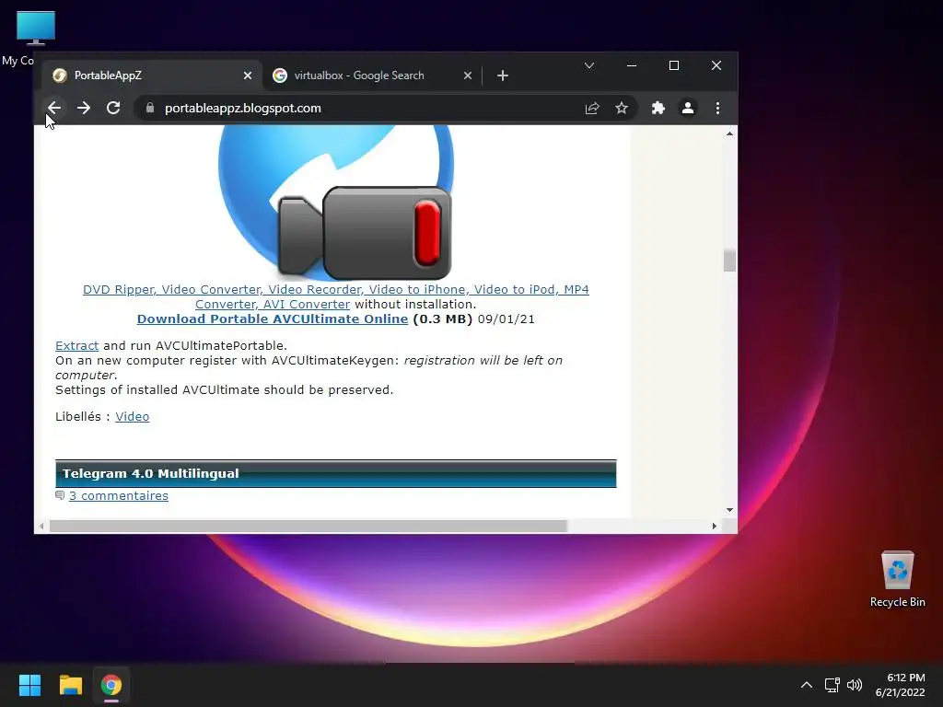Click the AVCUltimate video camera image
Image resolution: width=943 pixels, height=707 pixels.
[x=335, y=203]
